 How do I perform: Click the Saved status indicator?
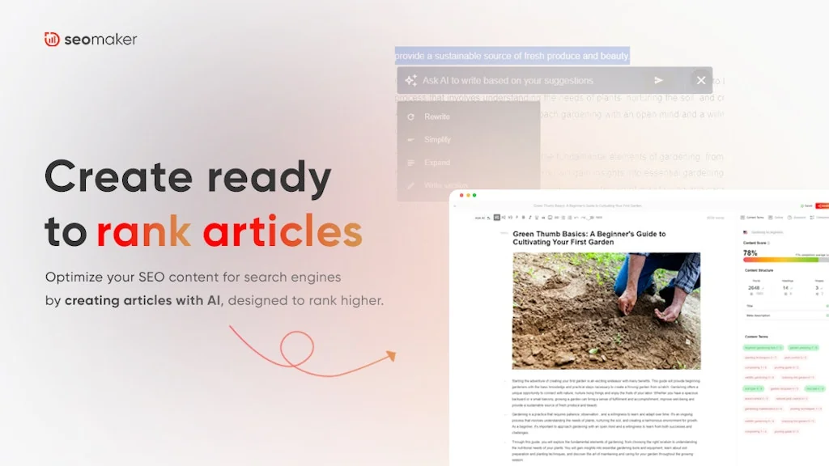tap(806, 206)
